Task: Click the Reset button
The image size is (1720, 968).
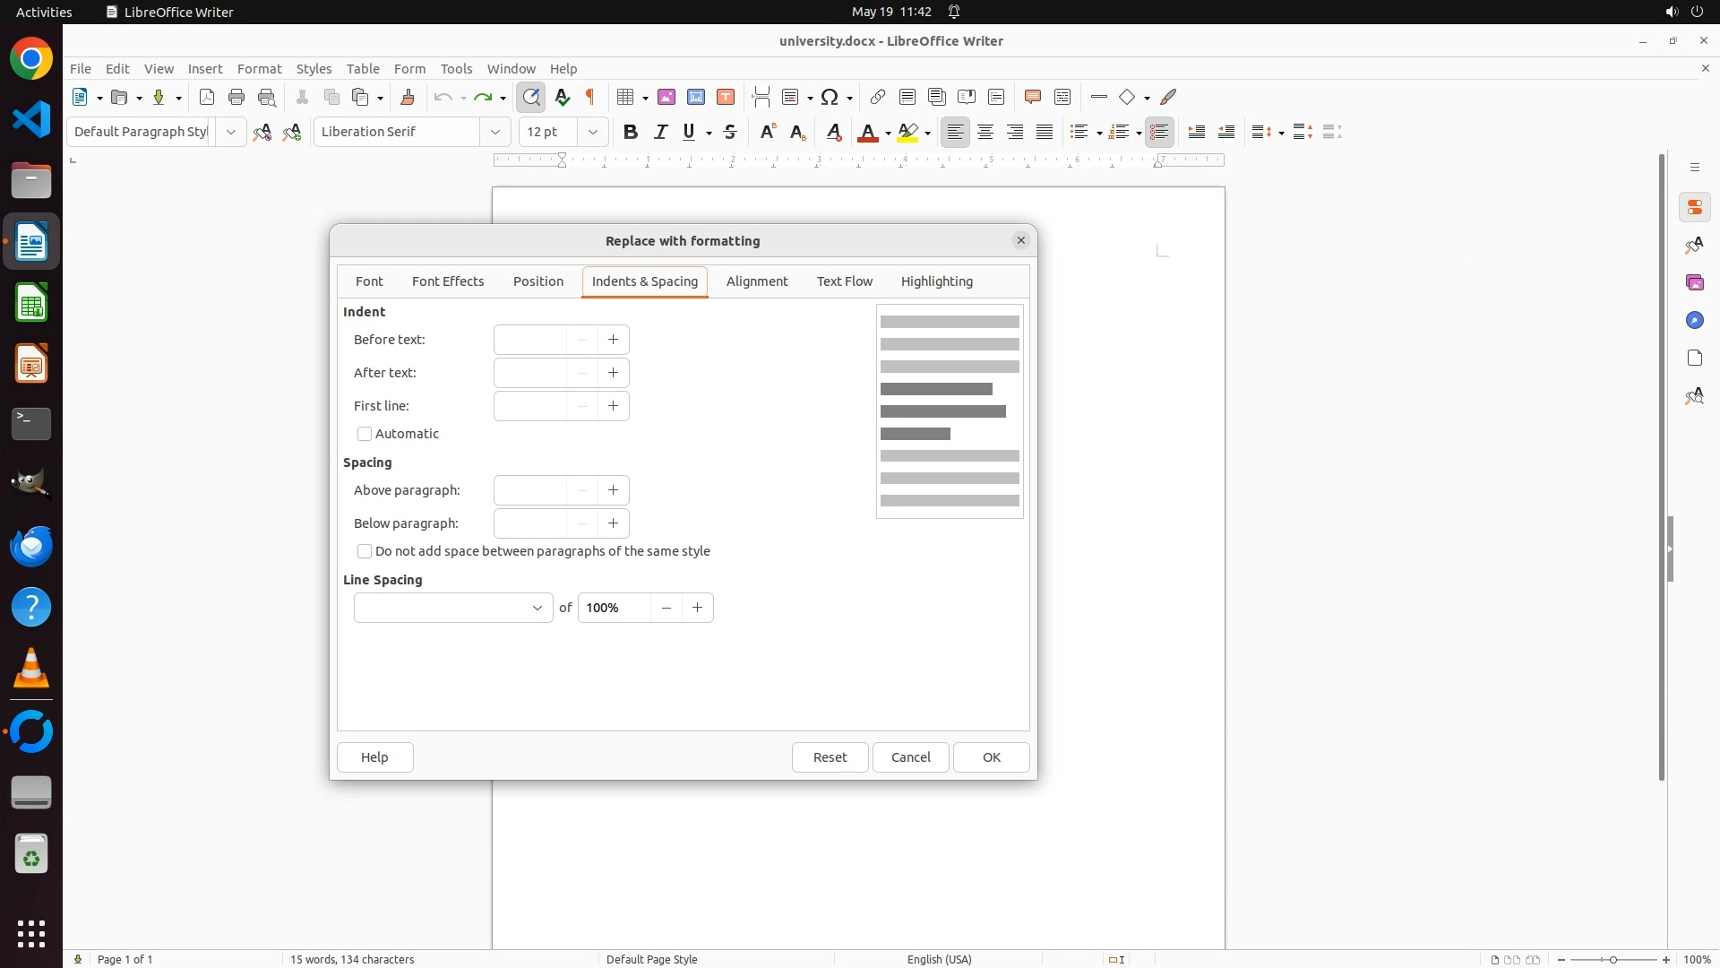Action: [830, 757]
